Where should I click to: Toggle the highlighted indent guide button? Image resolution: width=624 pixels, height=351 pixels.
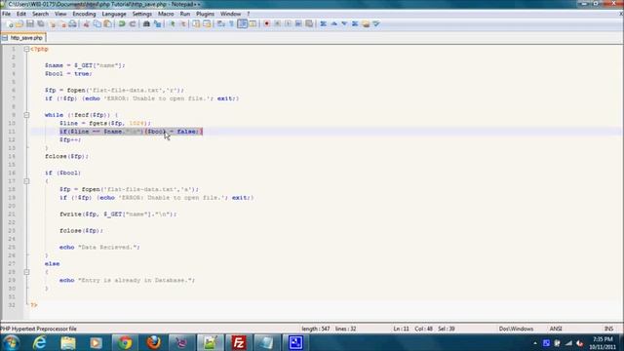pos(242,23)
